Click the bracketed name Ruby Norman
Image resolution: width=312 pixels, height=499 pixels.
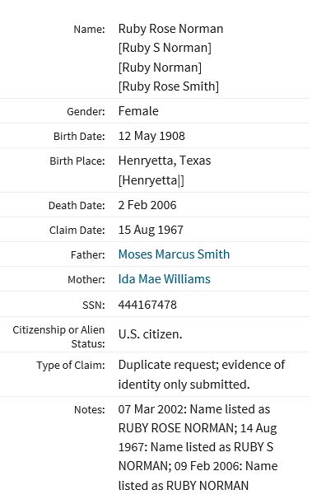(x=160, y=68)
